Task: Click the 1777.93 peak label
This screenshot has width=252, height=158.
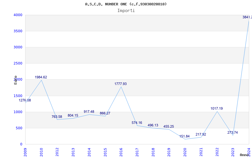Action: pos(121,84)
